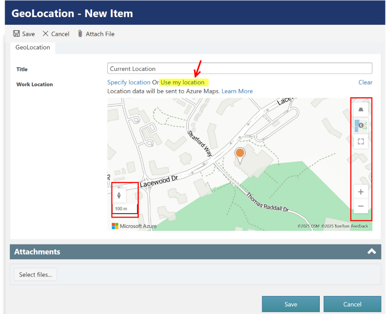Click Cancel in the top toolbar
This screenshot has height=314, width=386.
[56, 34]
